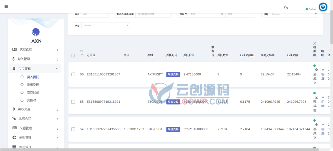Click green status dot for order 55

pyautogui.click(x=314, y=93)
